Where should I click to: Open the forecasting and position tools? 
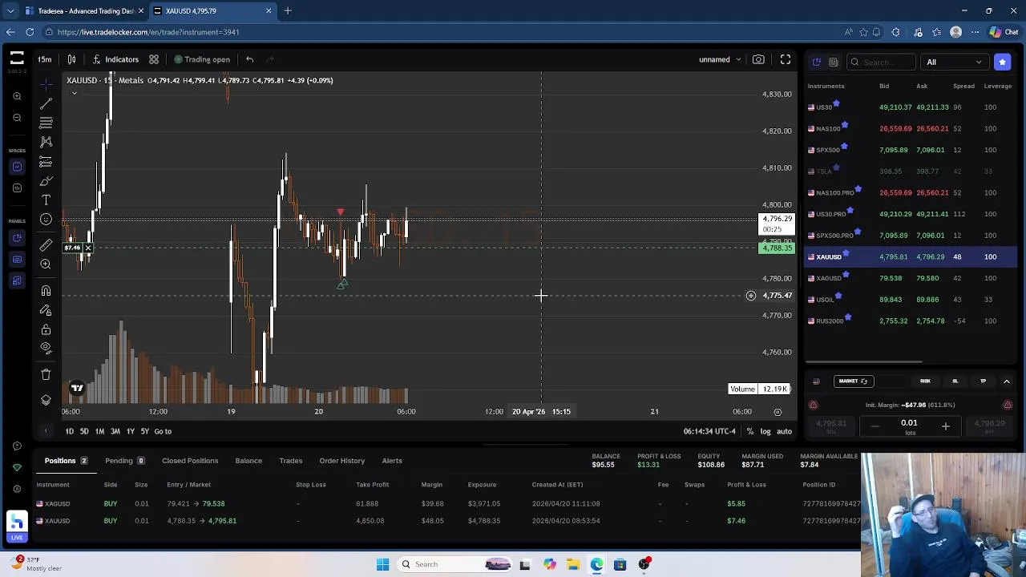click(x=46, y=162)
